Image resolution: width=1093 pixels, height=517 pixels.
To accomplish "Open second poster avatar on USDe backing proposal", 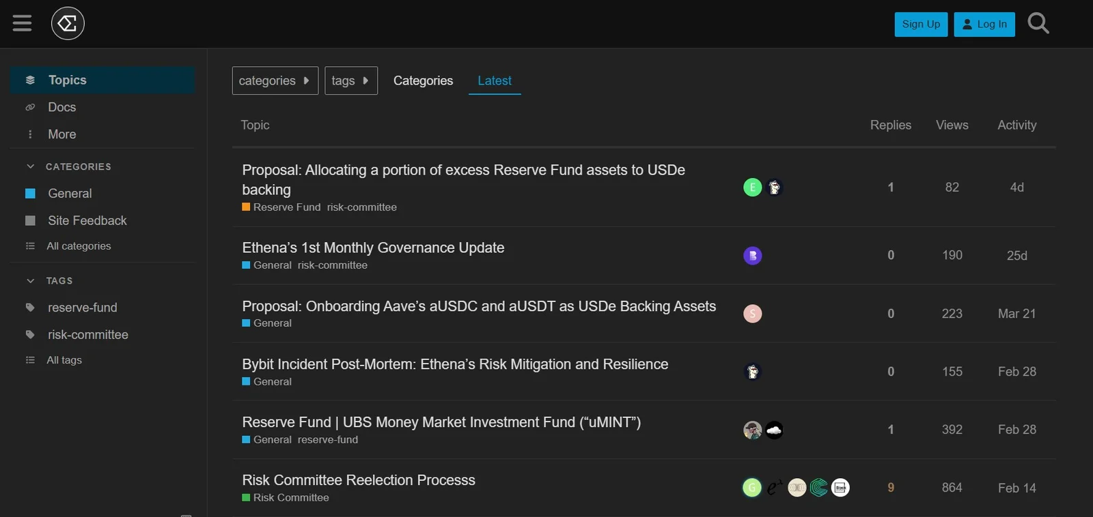I will click(774, 187).
